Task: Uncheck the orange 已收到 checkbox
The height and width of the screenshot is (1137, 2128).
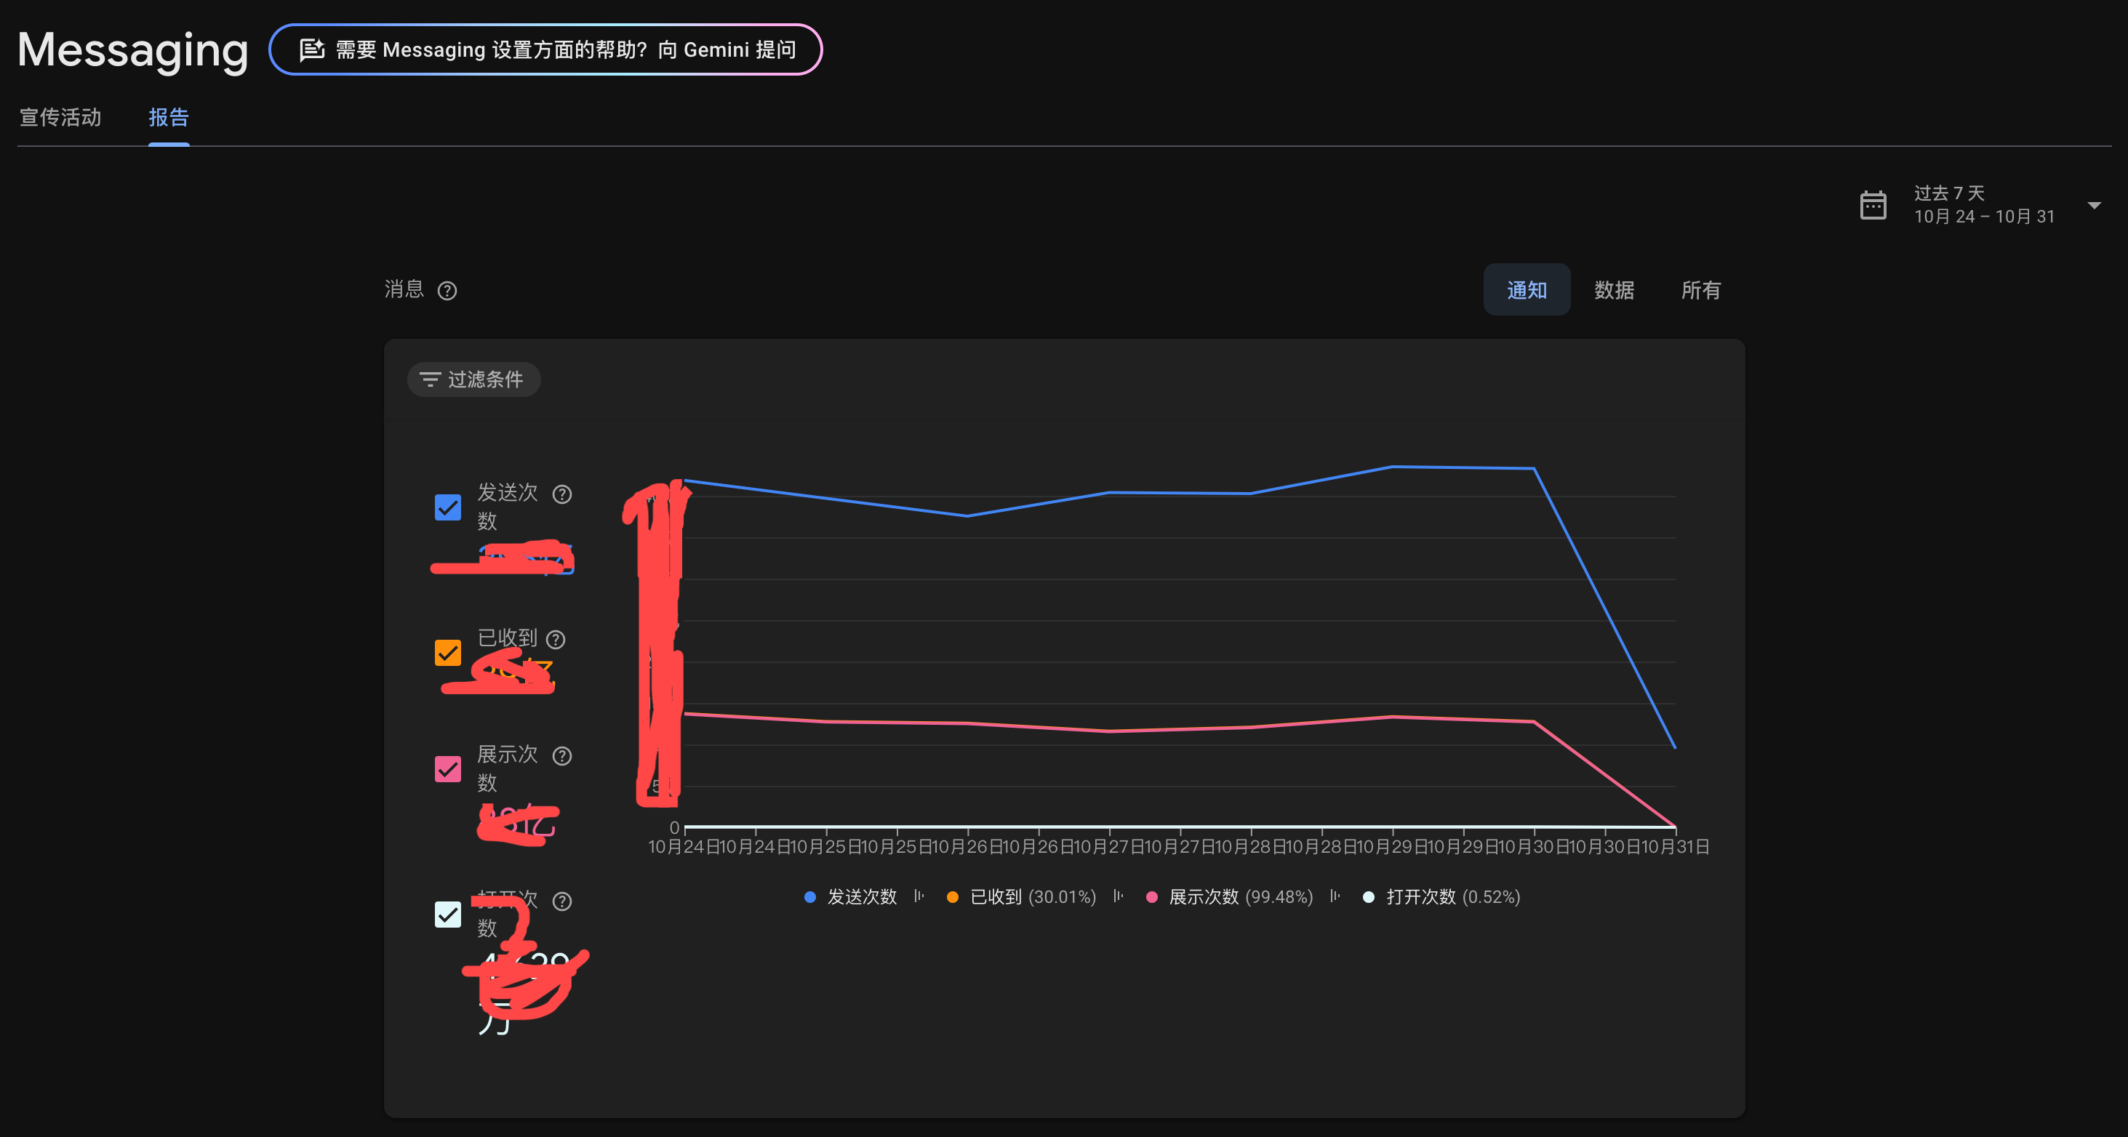Action: (448, 652)
